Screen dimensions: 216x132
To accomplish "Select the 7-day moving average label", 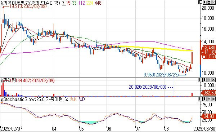I will [x=63, y=3].
